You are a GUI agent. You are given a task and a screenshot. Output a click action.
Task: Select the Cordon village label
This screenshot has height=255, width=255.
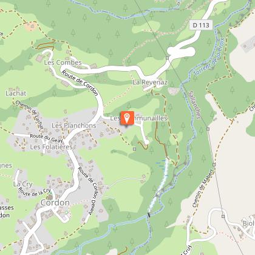click(x=55, y=203)
